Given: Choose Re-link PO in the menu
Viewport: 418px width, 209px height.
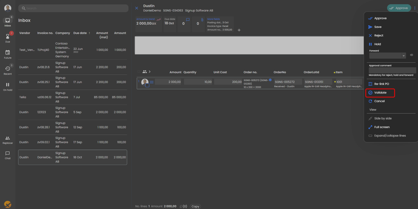Looking at the screenshot, I should coord(381,84).
